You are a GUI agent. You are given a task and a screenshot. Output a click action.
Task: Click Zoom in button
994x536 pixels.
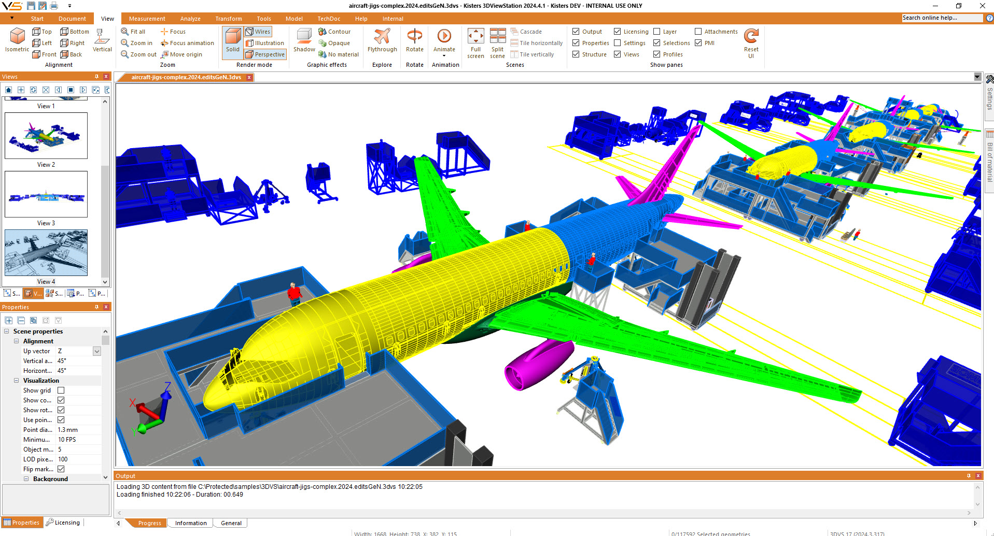(137, 43)
